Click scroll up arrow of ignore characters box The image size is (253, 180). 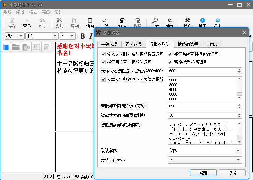[239, 124]
